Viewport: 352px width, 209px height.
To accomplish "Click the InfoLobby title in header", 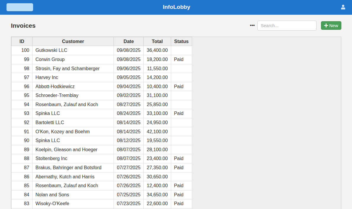I will 176,7.
